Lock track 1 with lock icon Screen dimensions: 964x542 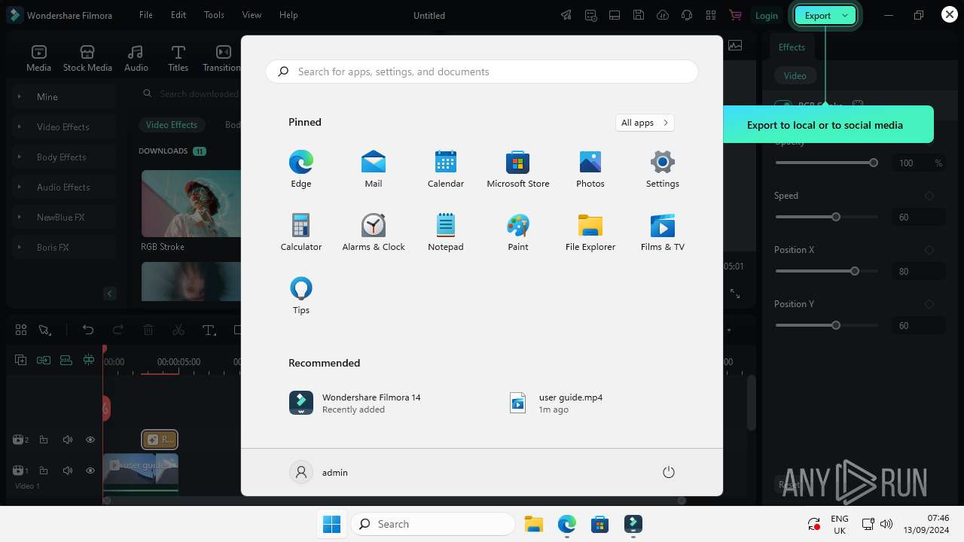(44, 470)
